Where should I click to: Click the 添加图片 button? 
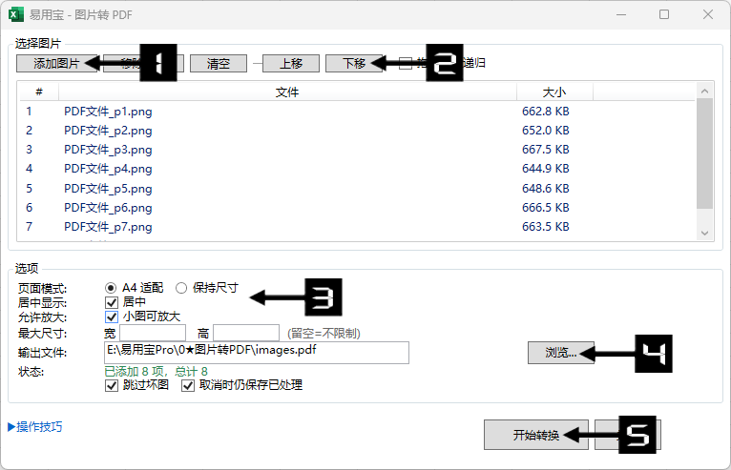[x=50, y=63]
